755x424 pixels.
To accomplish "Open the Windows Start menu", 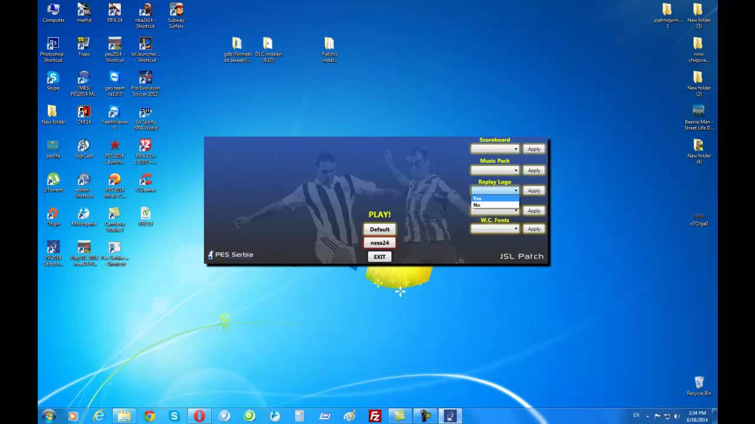I will click(48, 416).
